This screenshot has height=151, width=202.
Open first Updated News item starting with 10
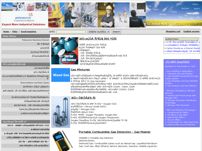183,42
